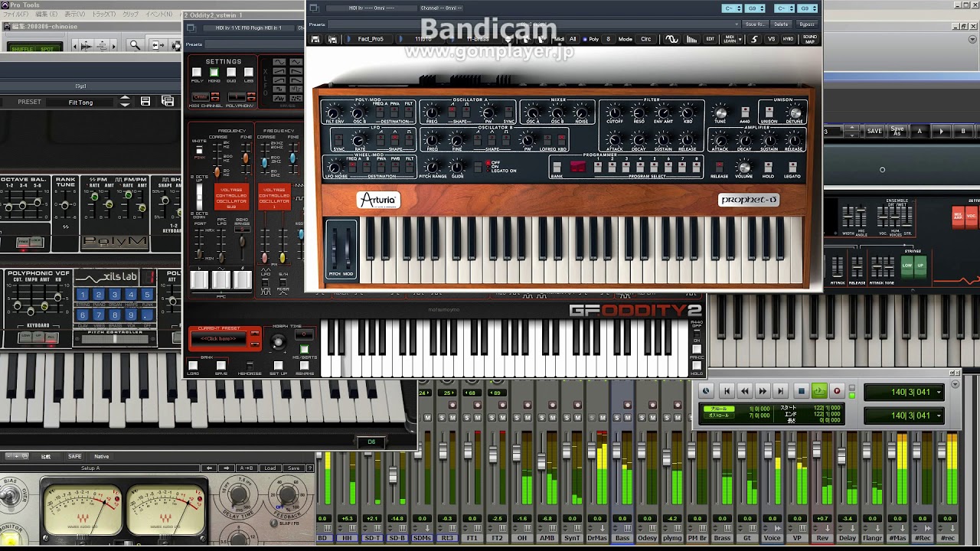Step the PolyM preset with up/down arrows

126,102
